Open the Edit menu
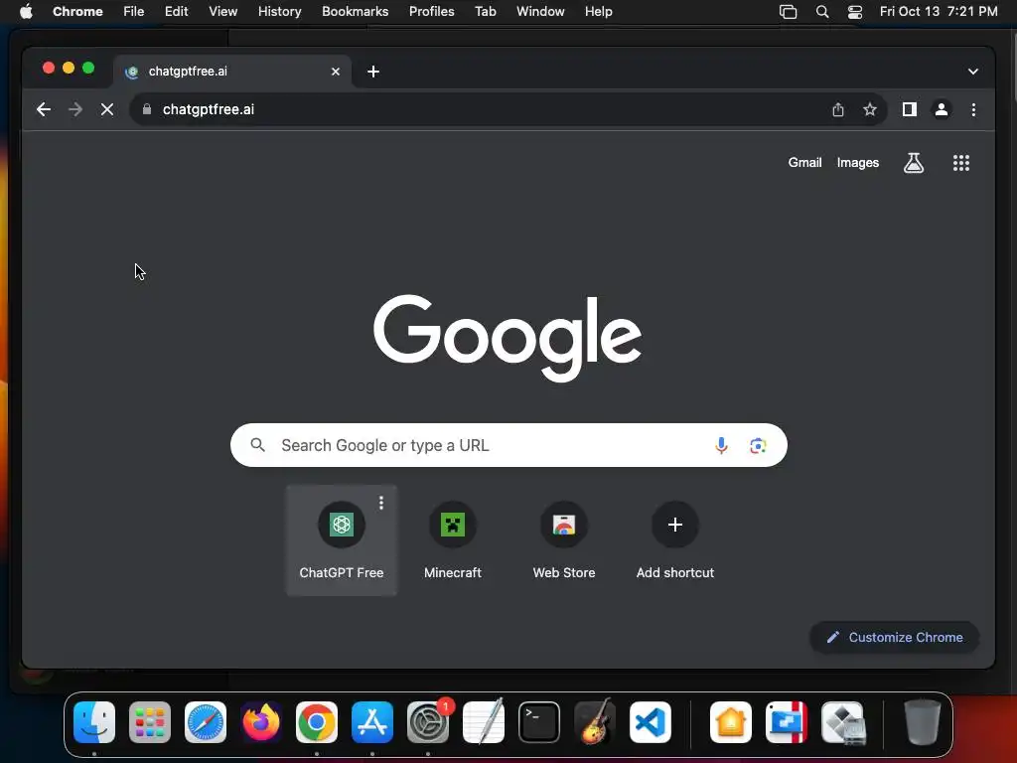The image size is (1017, 763). (176, 12)
